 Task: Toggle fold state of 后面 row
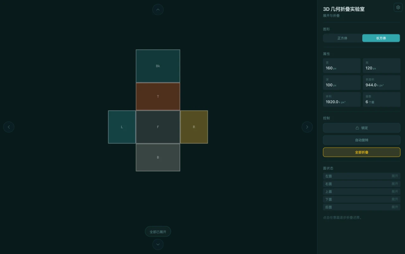coord(362,207)
